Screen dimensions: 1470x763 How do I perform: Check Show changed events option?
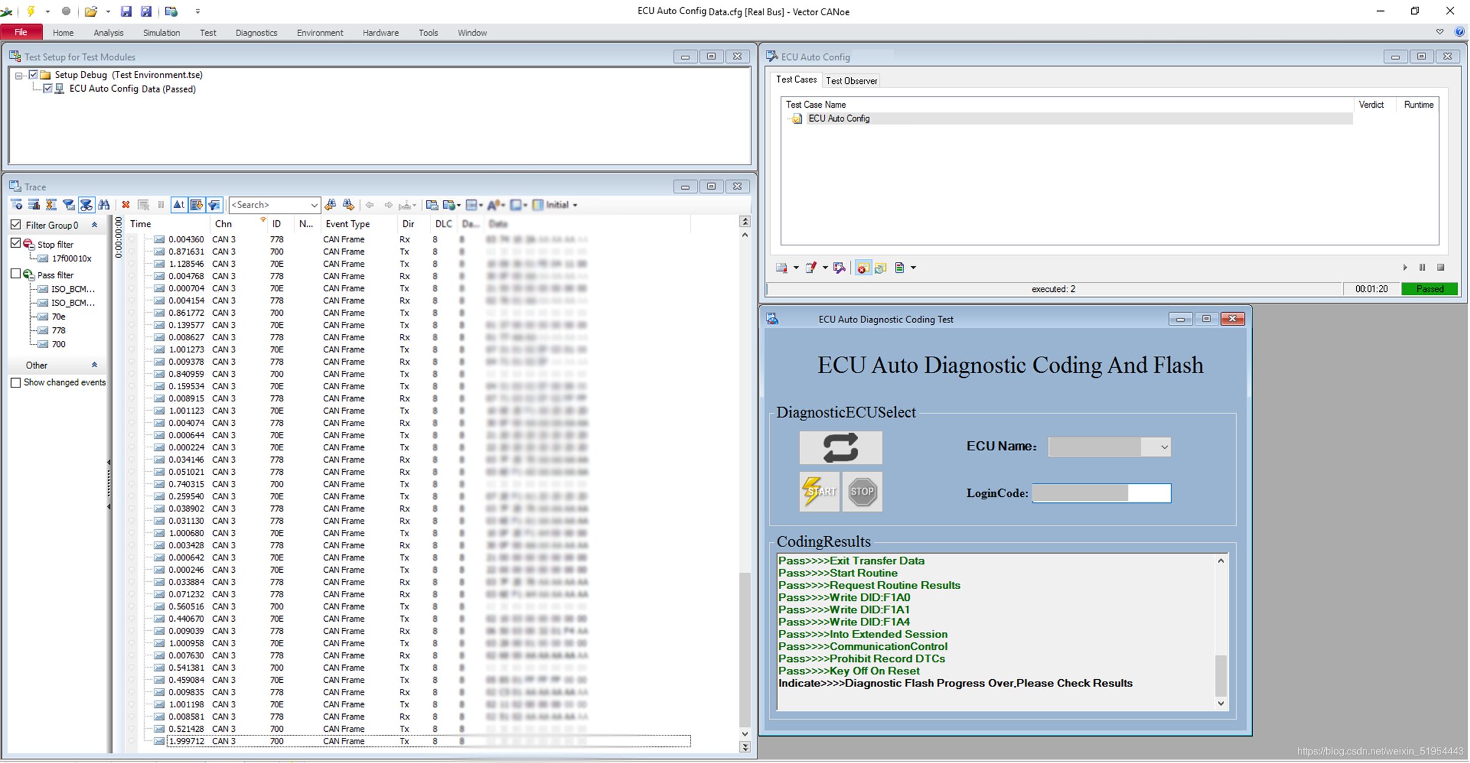tap(16, 382)
